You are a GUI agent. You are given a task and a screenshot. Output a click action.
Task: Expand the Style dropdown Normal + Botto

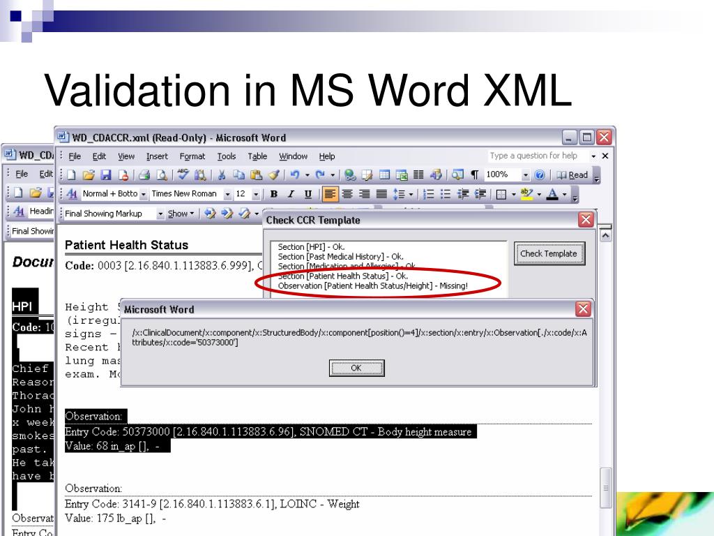(x=143, y=195)
